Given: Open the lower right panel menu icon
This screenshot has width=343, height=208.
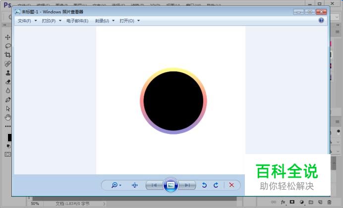Looking at the screenshot, I should click(338, 122).
